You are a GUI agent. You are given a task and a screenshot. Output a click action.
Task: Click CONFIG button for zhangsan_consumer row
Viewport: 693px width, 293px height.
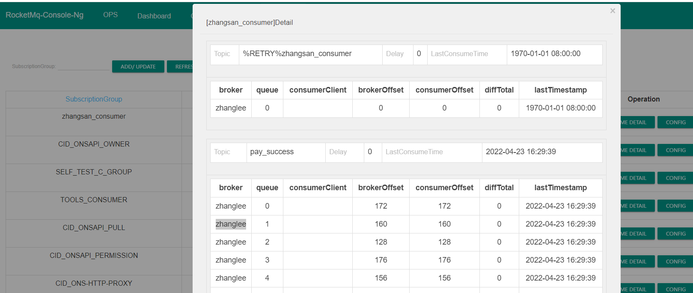675,122
